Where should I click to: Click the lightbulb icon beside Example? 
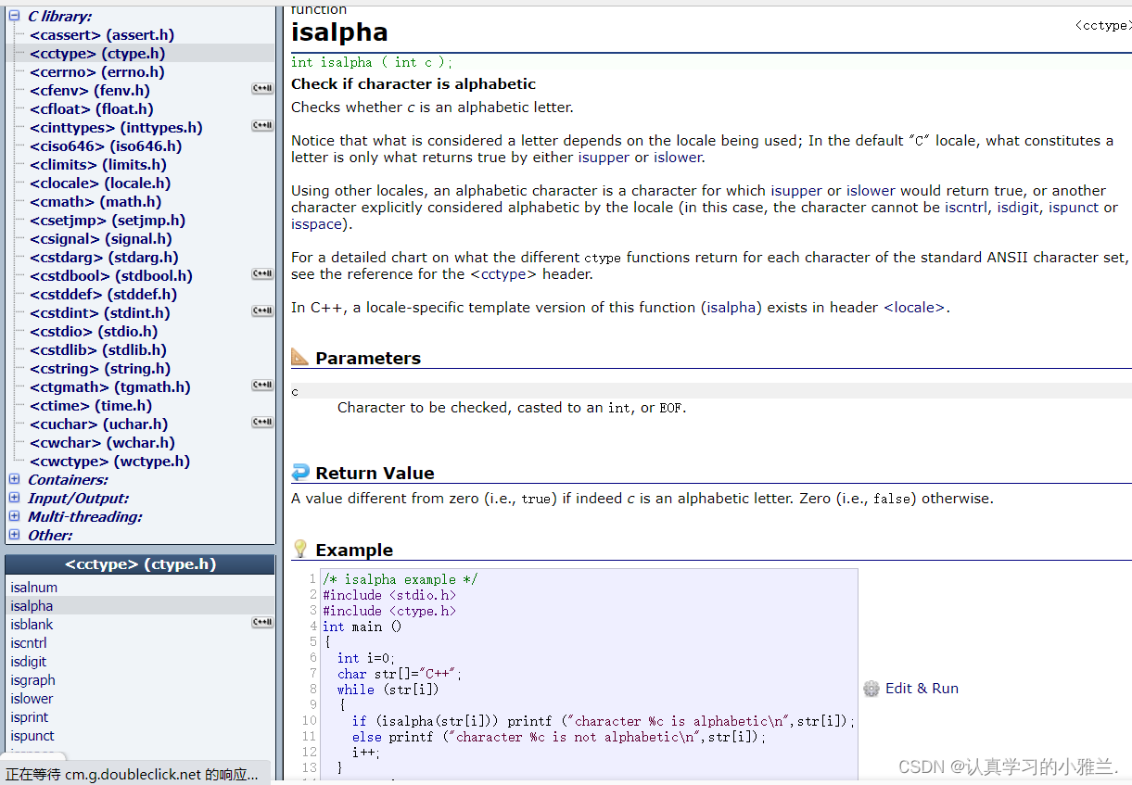[299, 549]
